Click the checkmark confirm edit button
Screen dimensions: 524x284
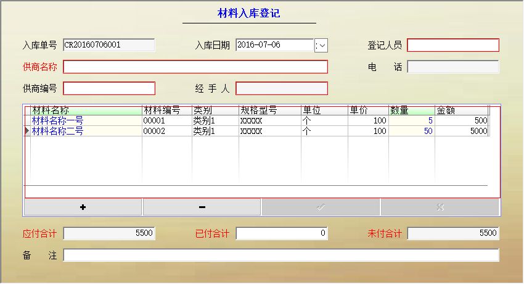[321, 207]
